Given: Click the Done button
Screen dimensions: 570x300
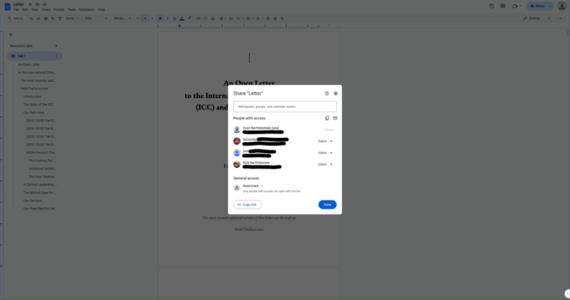Looking at the screenshot, I should (x=327, y=204).
